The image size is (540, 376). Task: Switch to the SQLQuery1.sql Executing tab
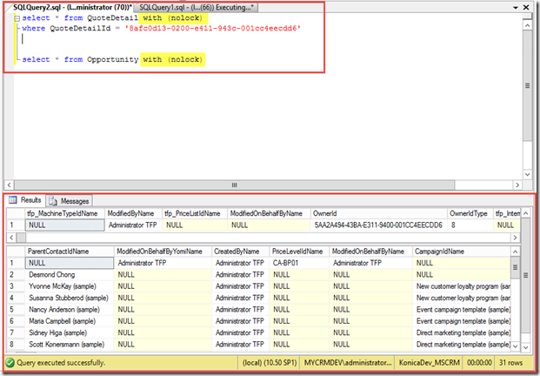(196, 7)
